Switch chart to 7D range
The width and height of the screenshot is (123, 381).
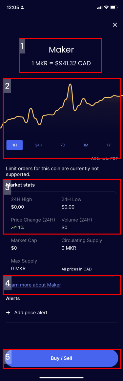coord(63,145)
